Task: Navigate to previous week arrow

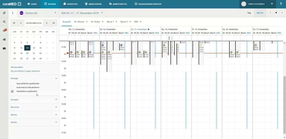Action: pyautogui.click(x=270, y=13)
